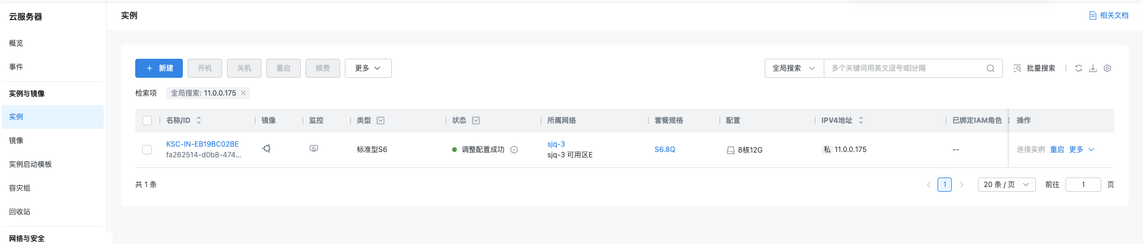Screen dimensions: 1143x244
Task: Open the column settings gear icon
Action: coord(1107,68)
